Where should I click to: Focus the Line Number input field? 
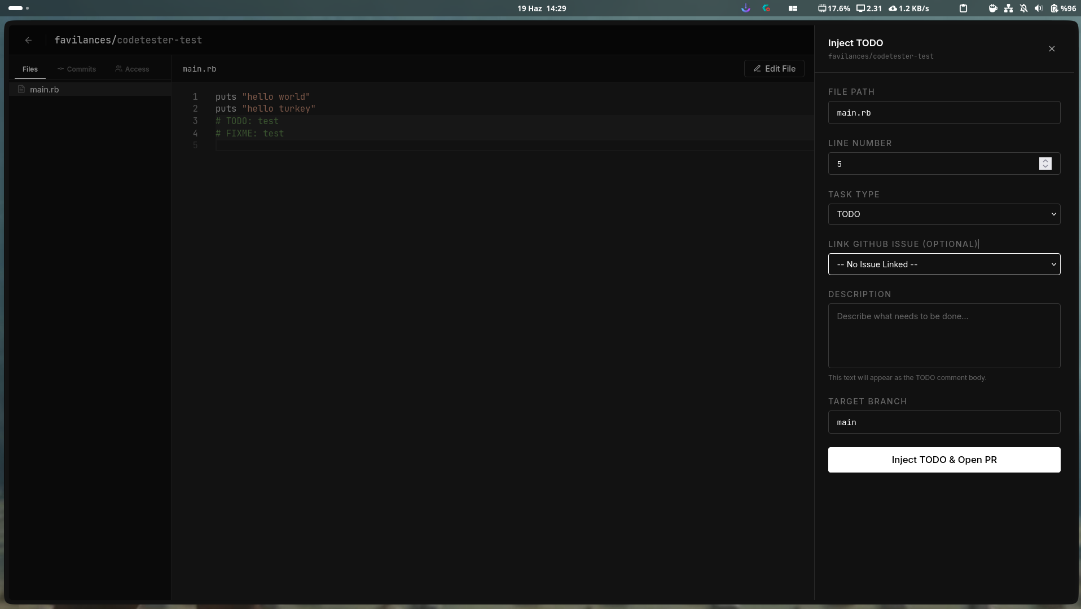click(x=944, y=164)
